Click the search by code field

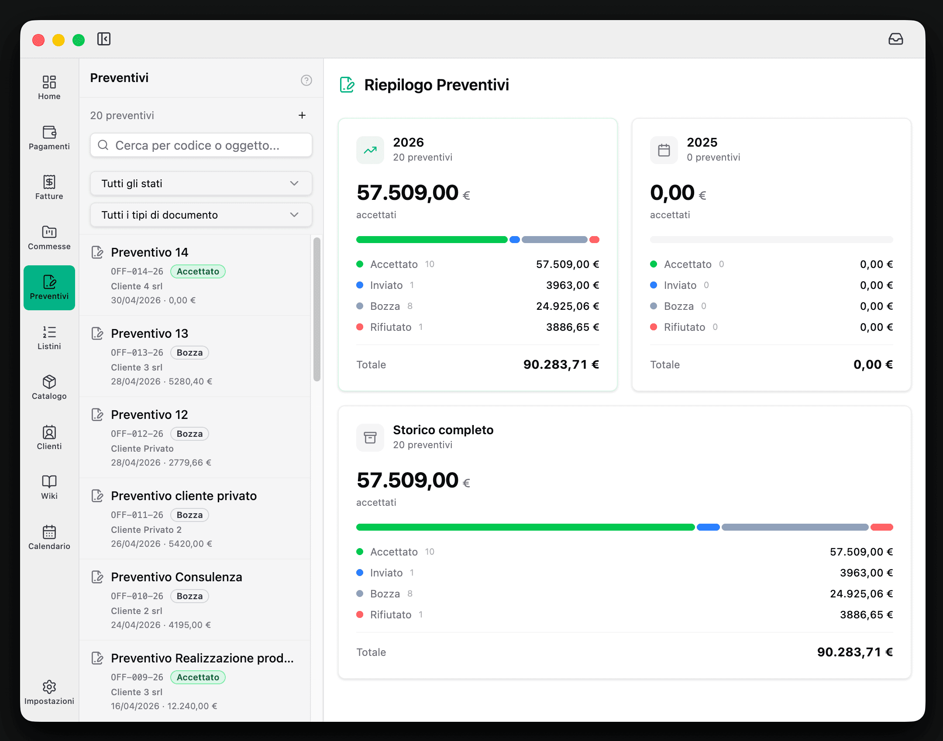201,145
